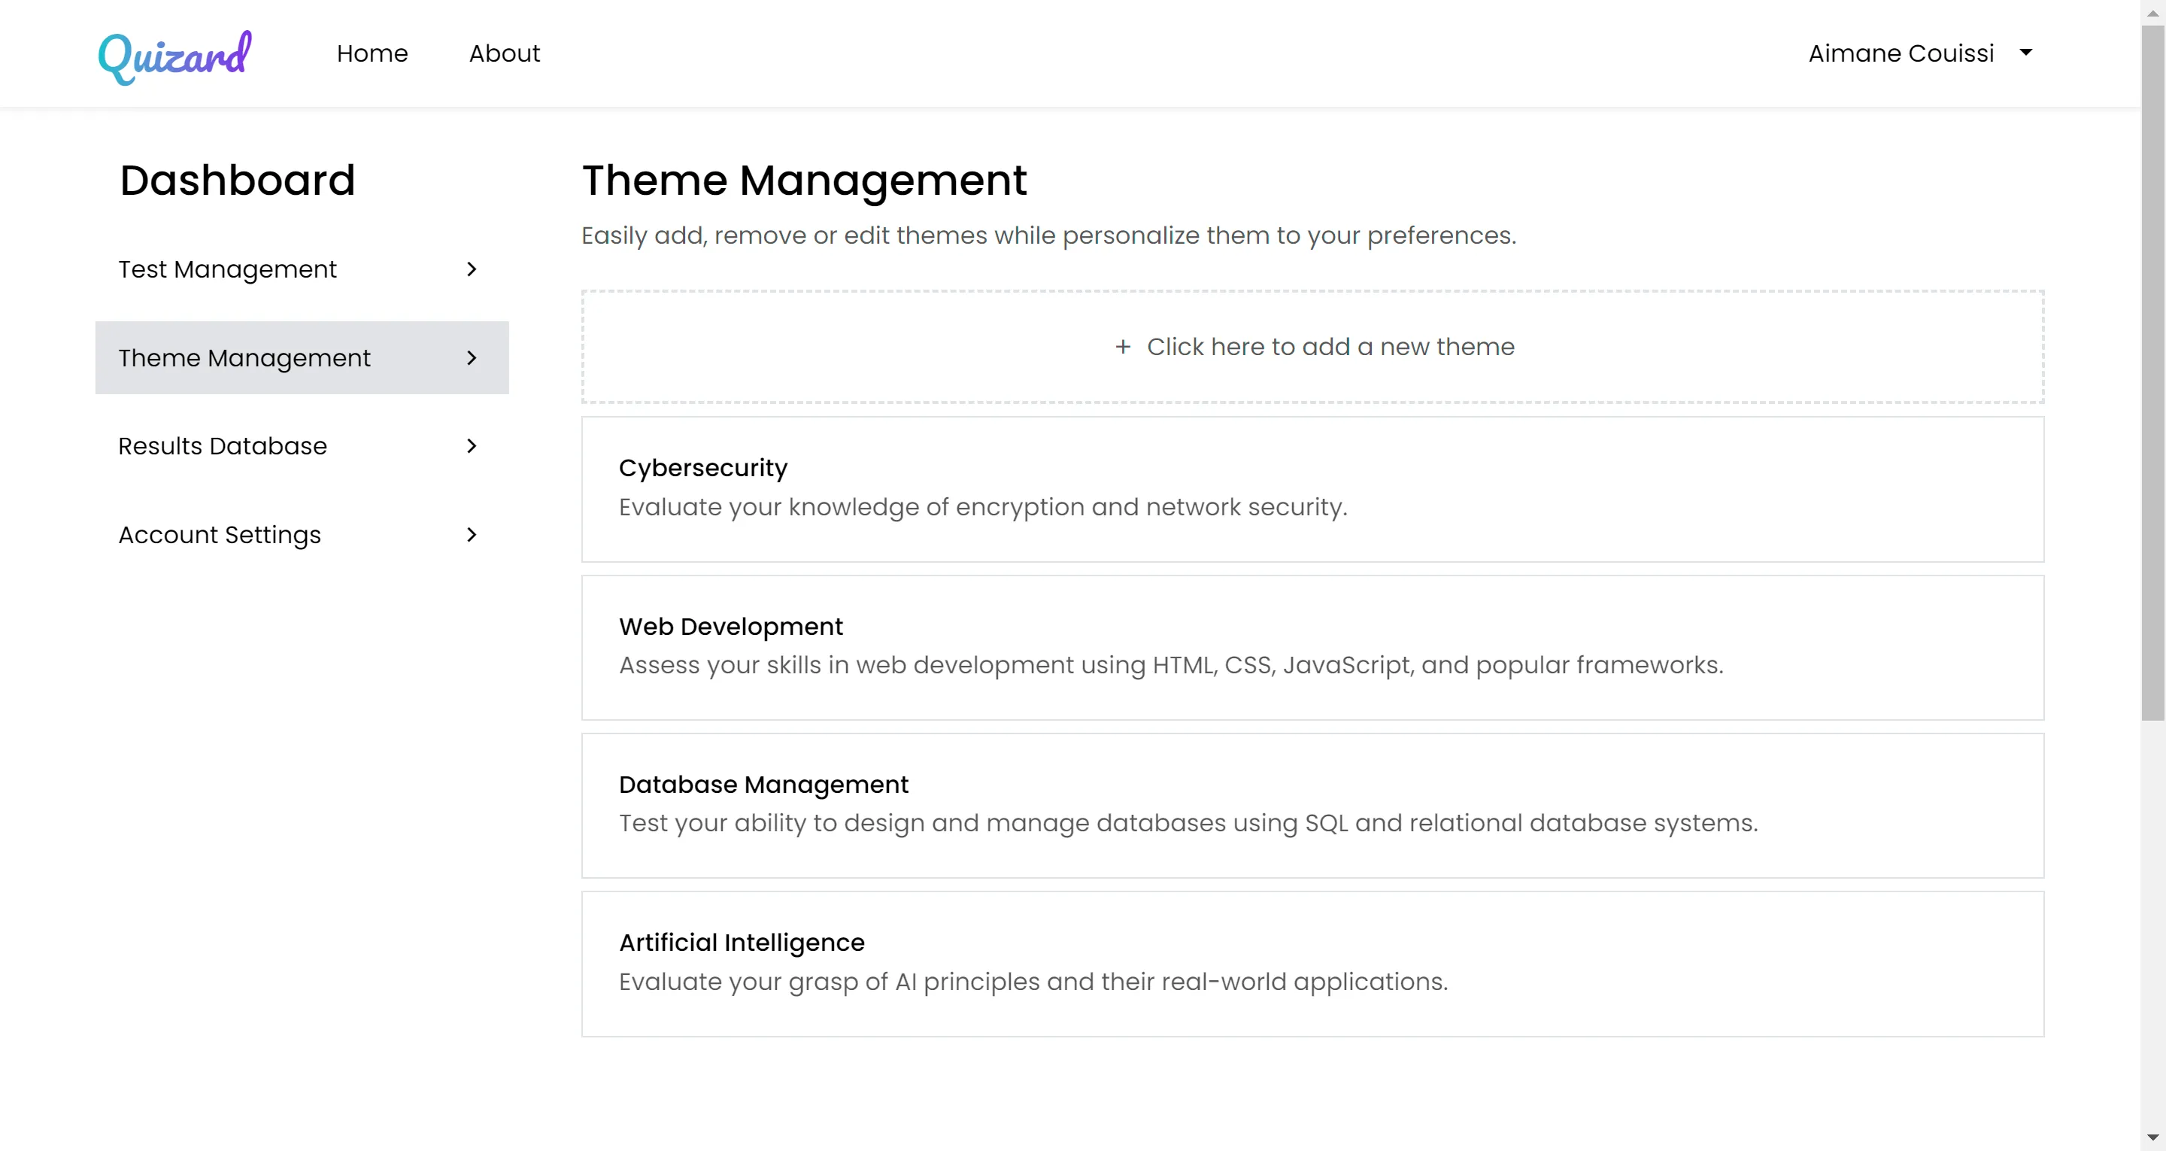The height and width of the screenshot is (1151, 2166).
Task: Open the Web Development theme card
Action: [x=1312, y=647]
